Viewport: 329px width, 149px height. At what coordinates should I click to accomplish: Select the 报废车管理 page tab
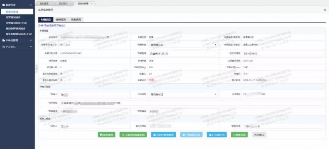click(x=83, y=4)
